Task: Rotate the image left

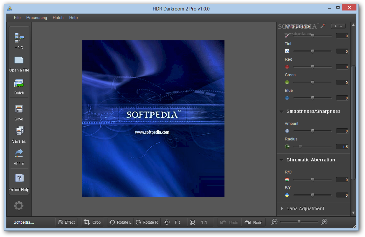Action: [x=121, y=222]
